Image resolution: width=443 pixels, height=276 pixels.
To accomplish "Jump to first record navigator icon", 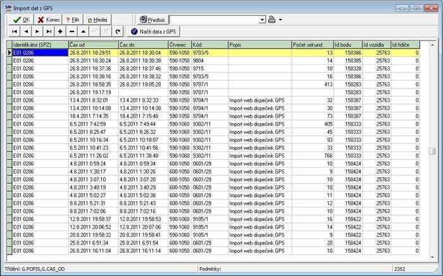I will [x=15, y=32].
